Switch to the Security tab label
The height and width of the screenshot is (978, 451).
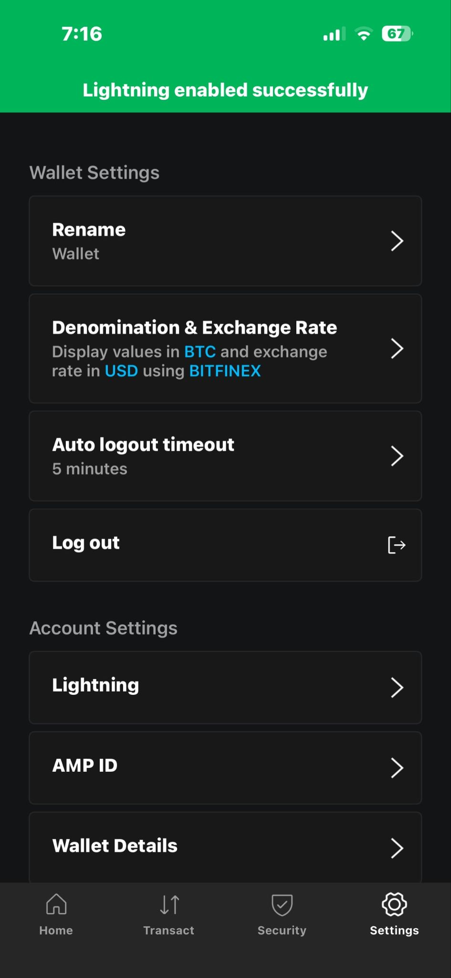[282, 930]
